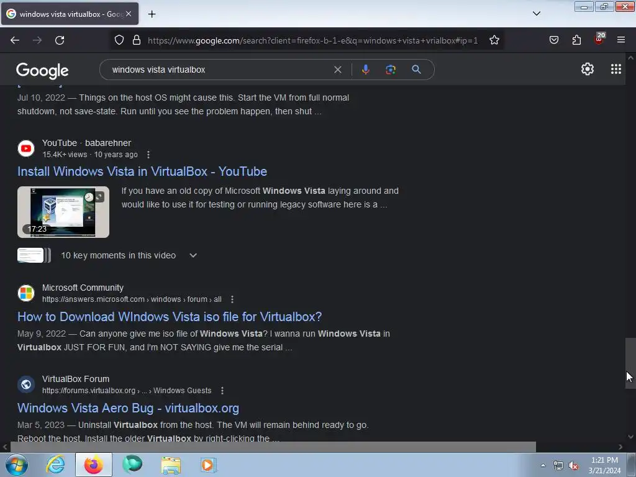Save page to Pocket

click(x=553, y=40)
